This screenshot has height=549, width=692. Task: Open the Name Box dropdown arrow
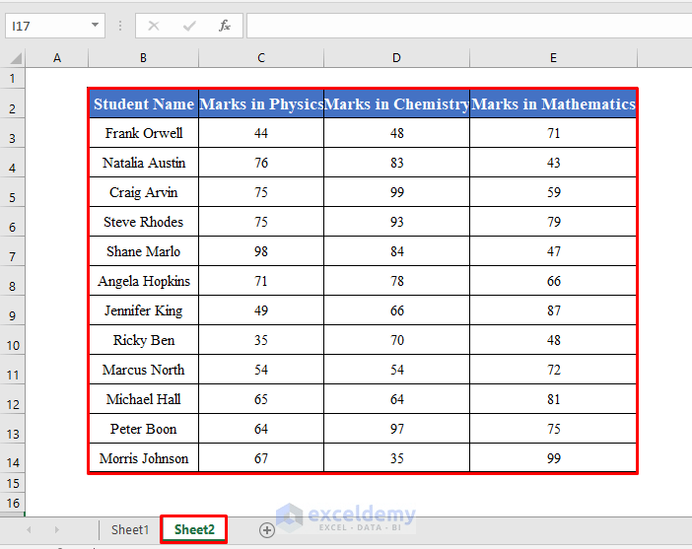click(95, 26)
